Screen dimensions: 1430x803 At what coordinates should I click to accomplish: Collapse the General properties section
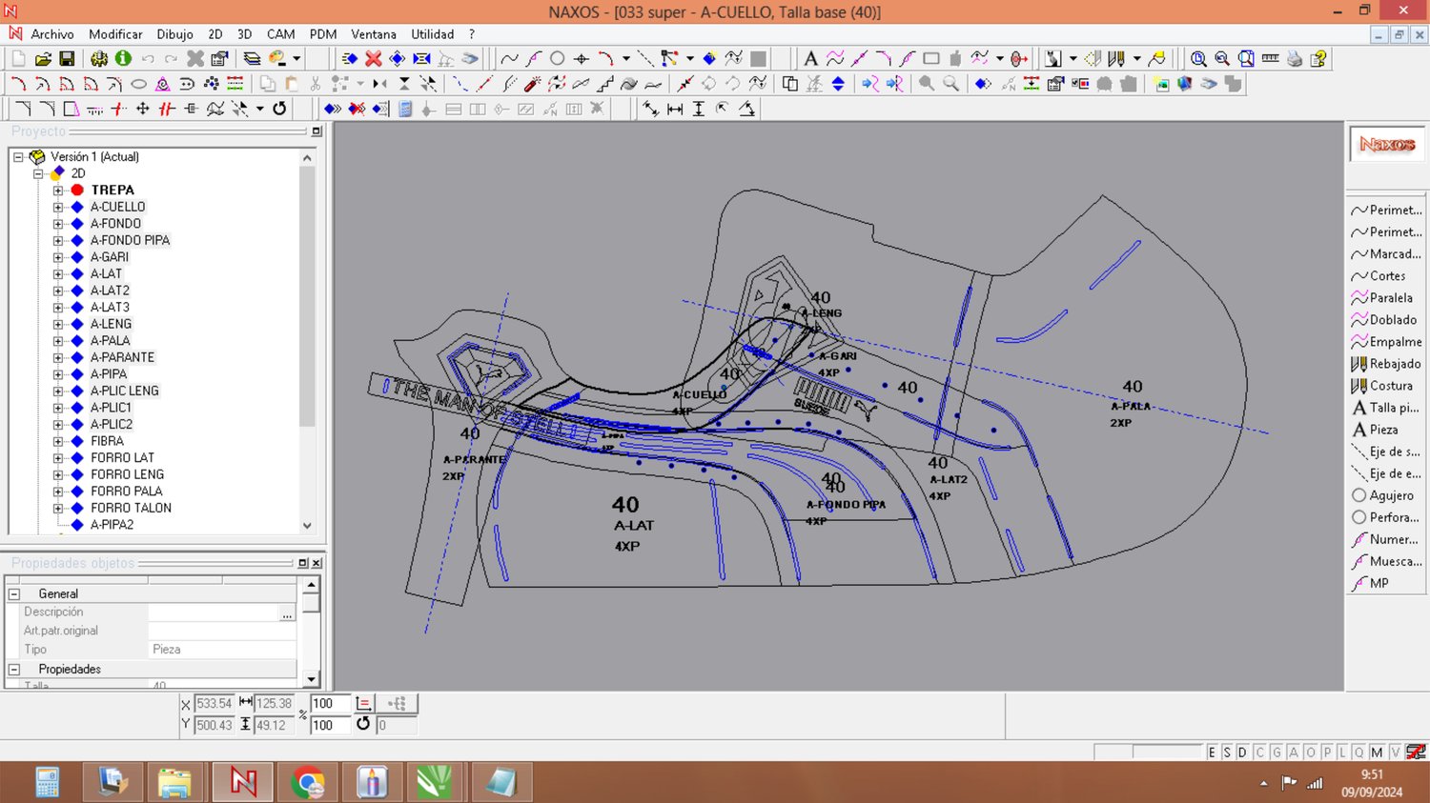tap(14, 593)
